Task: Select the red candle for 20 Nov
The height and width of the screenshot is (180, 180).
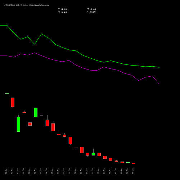Action: [70, 140]
